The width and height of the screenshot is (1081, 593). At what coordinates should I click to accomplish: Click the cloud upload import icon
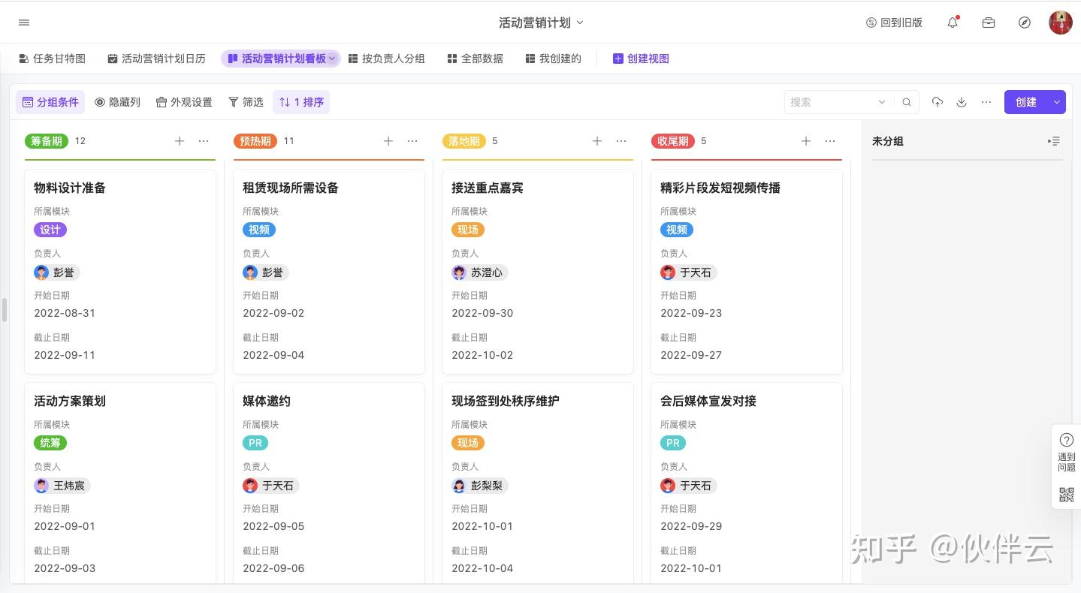point(937,102)
